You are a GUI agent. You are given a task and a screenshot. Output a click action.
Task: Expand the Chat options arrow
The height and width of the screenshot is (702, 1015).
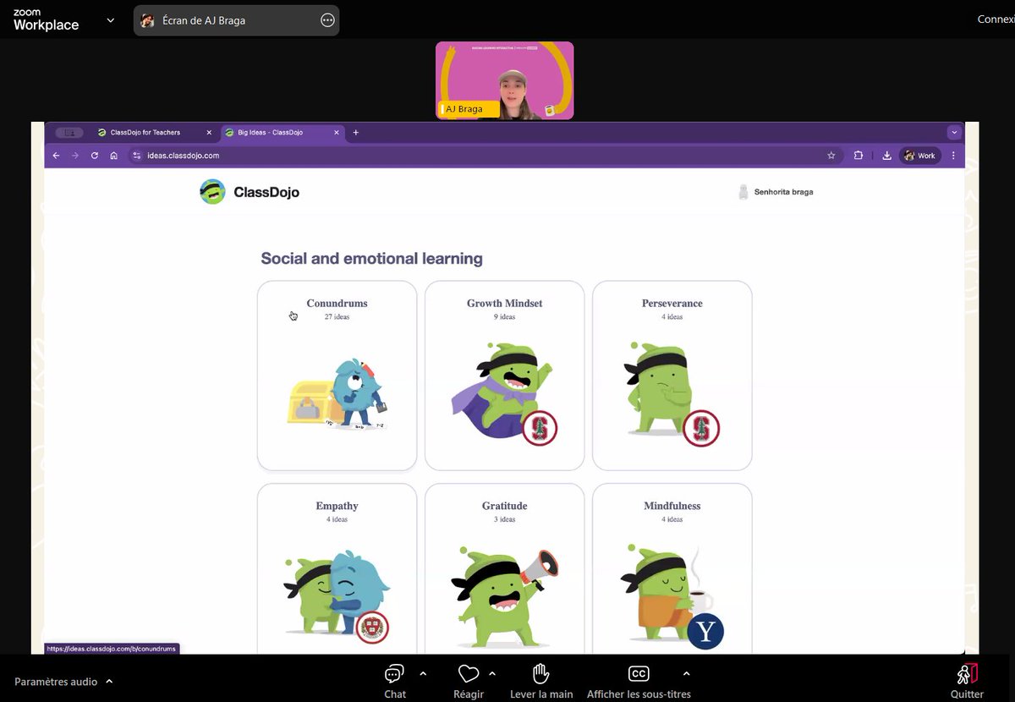[x=423, y=674]
